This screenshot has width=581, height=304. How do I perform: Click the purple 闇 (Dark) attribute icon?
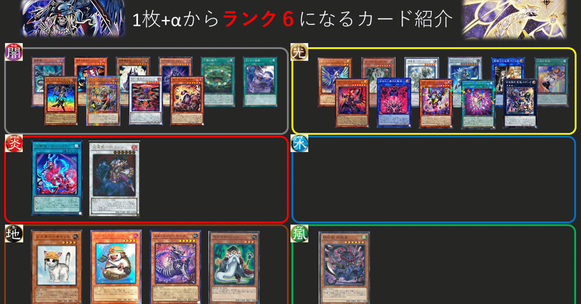[x=11, y=51]
